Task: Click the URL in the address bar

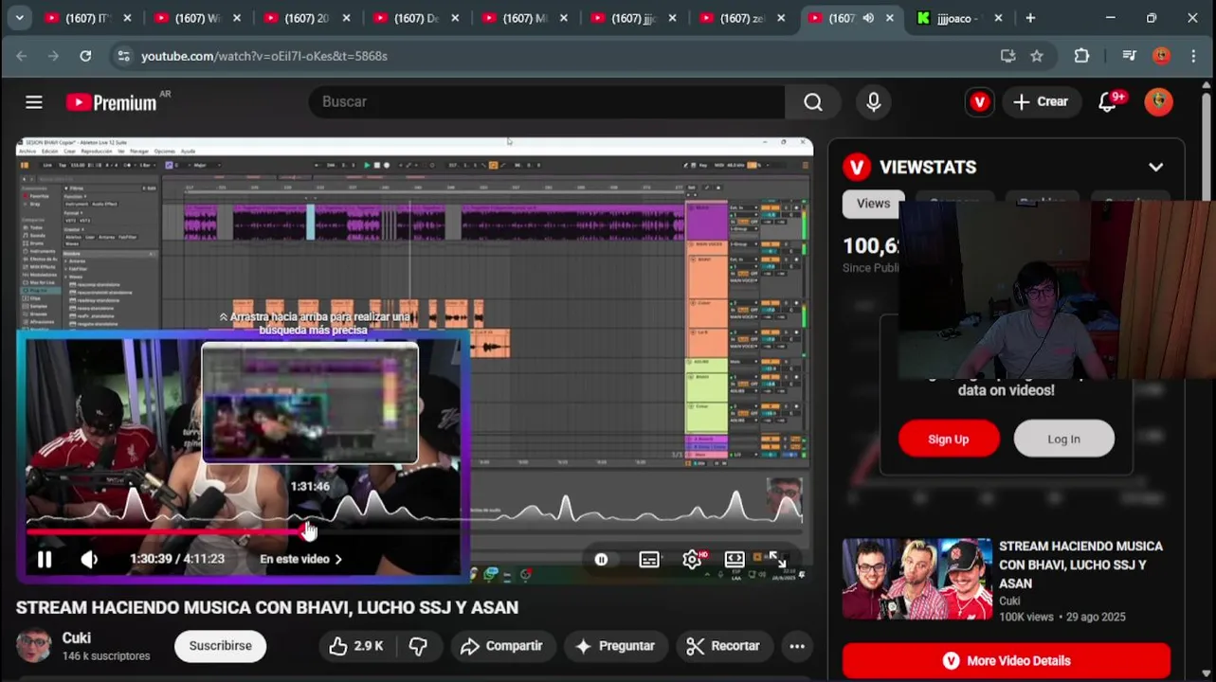Action: point(264,56)
